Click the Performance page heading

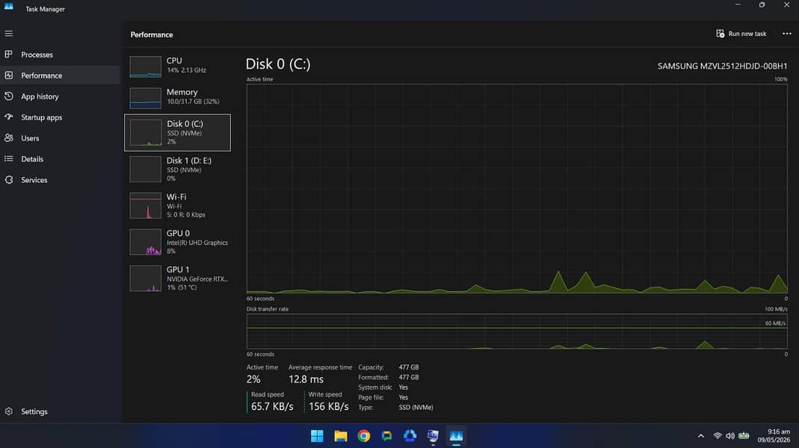coord(152,34)
